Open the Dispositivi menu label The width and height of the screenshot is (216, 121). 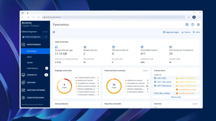pyautogui.click(x=32, y=75)
